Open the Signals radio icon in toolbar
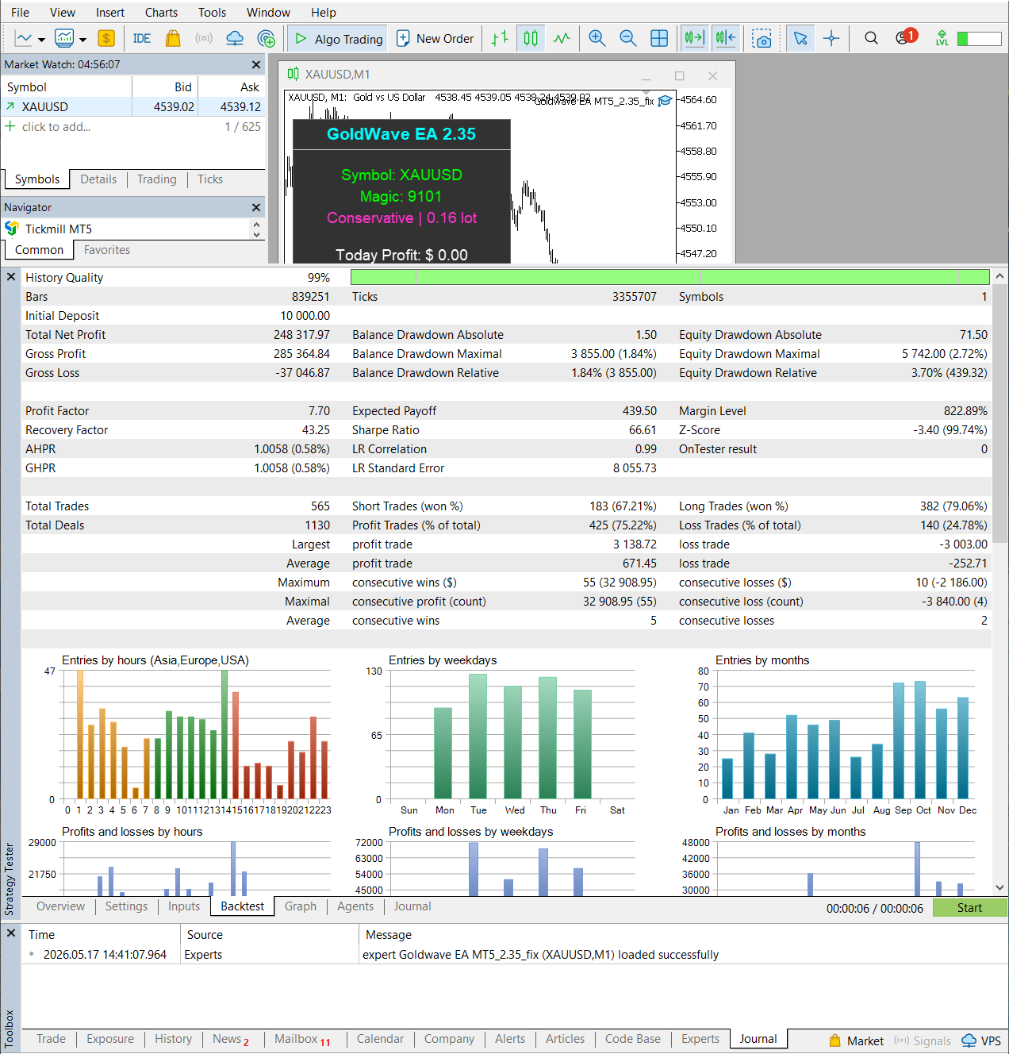The image size is (1009, 1054). pyautogui.click(x=204, y=38)
